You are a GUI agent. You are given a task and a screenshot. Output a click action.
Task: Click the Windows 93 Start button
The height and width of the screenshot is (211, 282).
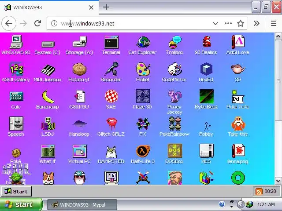point(16,192)
